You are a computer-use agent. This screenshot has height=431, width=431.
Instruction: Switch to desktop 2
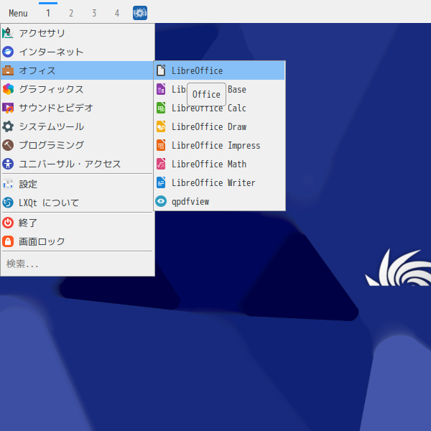tap(71, 13)
